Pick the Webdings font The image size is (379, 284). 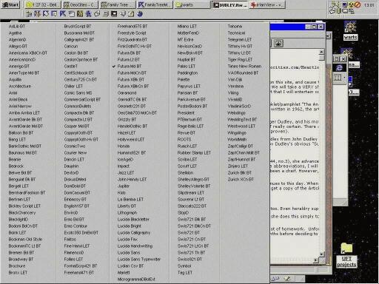pyautogui.click(x=236, y=112)
